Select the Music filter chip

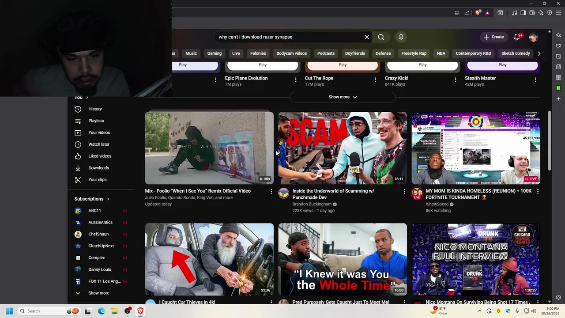tap(191, 53)
